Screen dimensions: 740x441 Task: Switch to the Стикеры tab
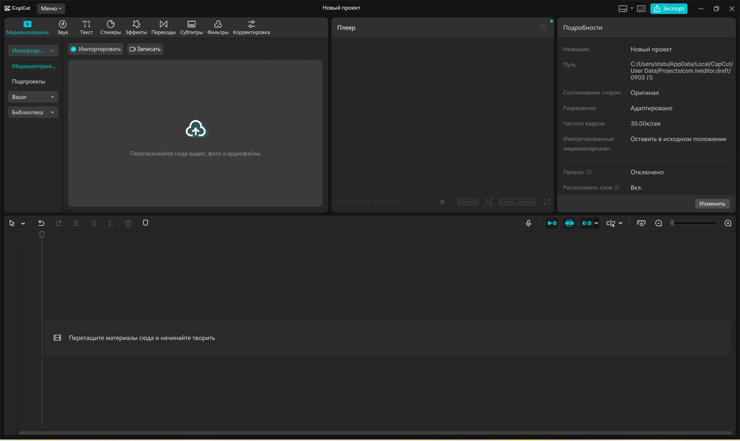click(110, 28)
